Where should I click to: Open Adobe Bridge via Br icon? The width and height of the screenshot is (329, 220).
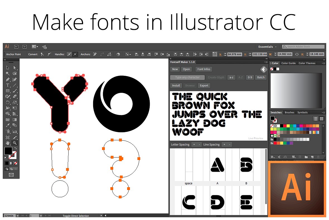16,47
